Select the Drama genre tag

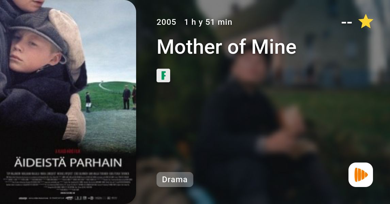point(175,180)
